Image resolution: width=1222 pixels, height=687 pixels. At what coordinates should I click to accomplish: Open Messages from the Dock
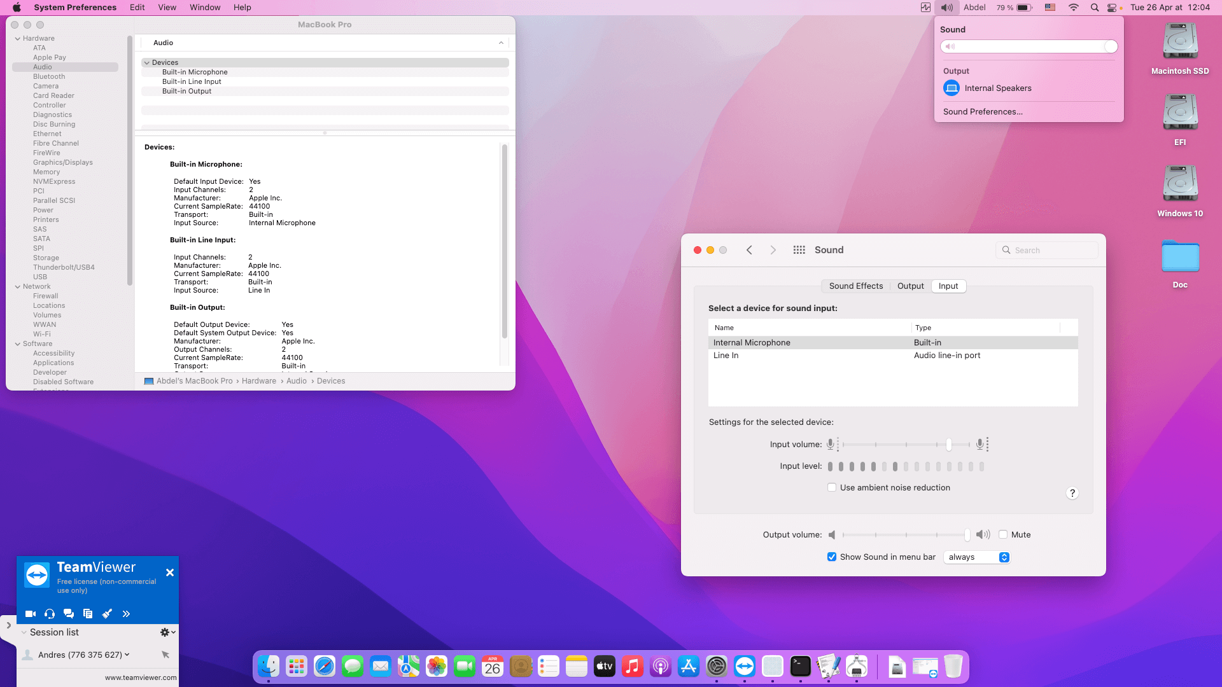[x=353, y=666]
